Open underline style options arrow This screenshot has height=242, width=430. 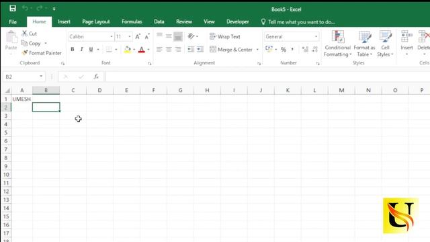coord(98,49)
